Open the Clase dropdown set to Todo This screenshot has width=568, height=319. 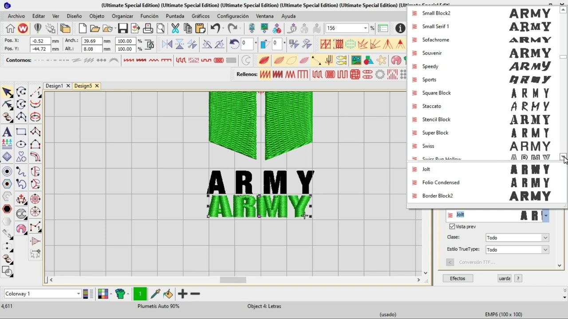517,238
